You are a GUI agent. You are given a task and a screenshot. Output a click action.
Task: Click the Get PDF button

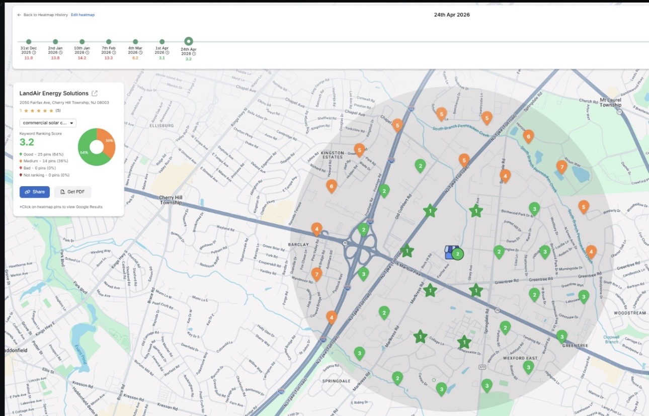point(72,192)
